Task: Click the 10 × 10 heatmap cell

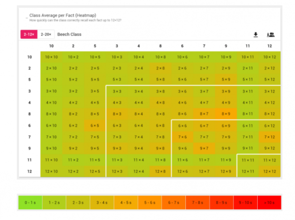Action: point(51,57)
